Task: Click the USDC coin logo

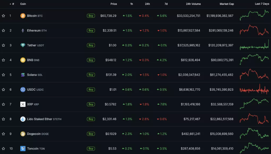Action: [23, 90]
